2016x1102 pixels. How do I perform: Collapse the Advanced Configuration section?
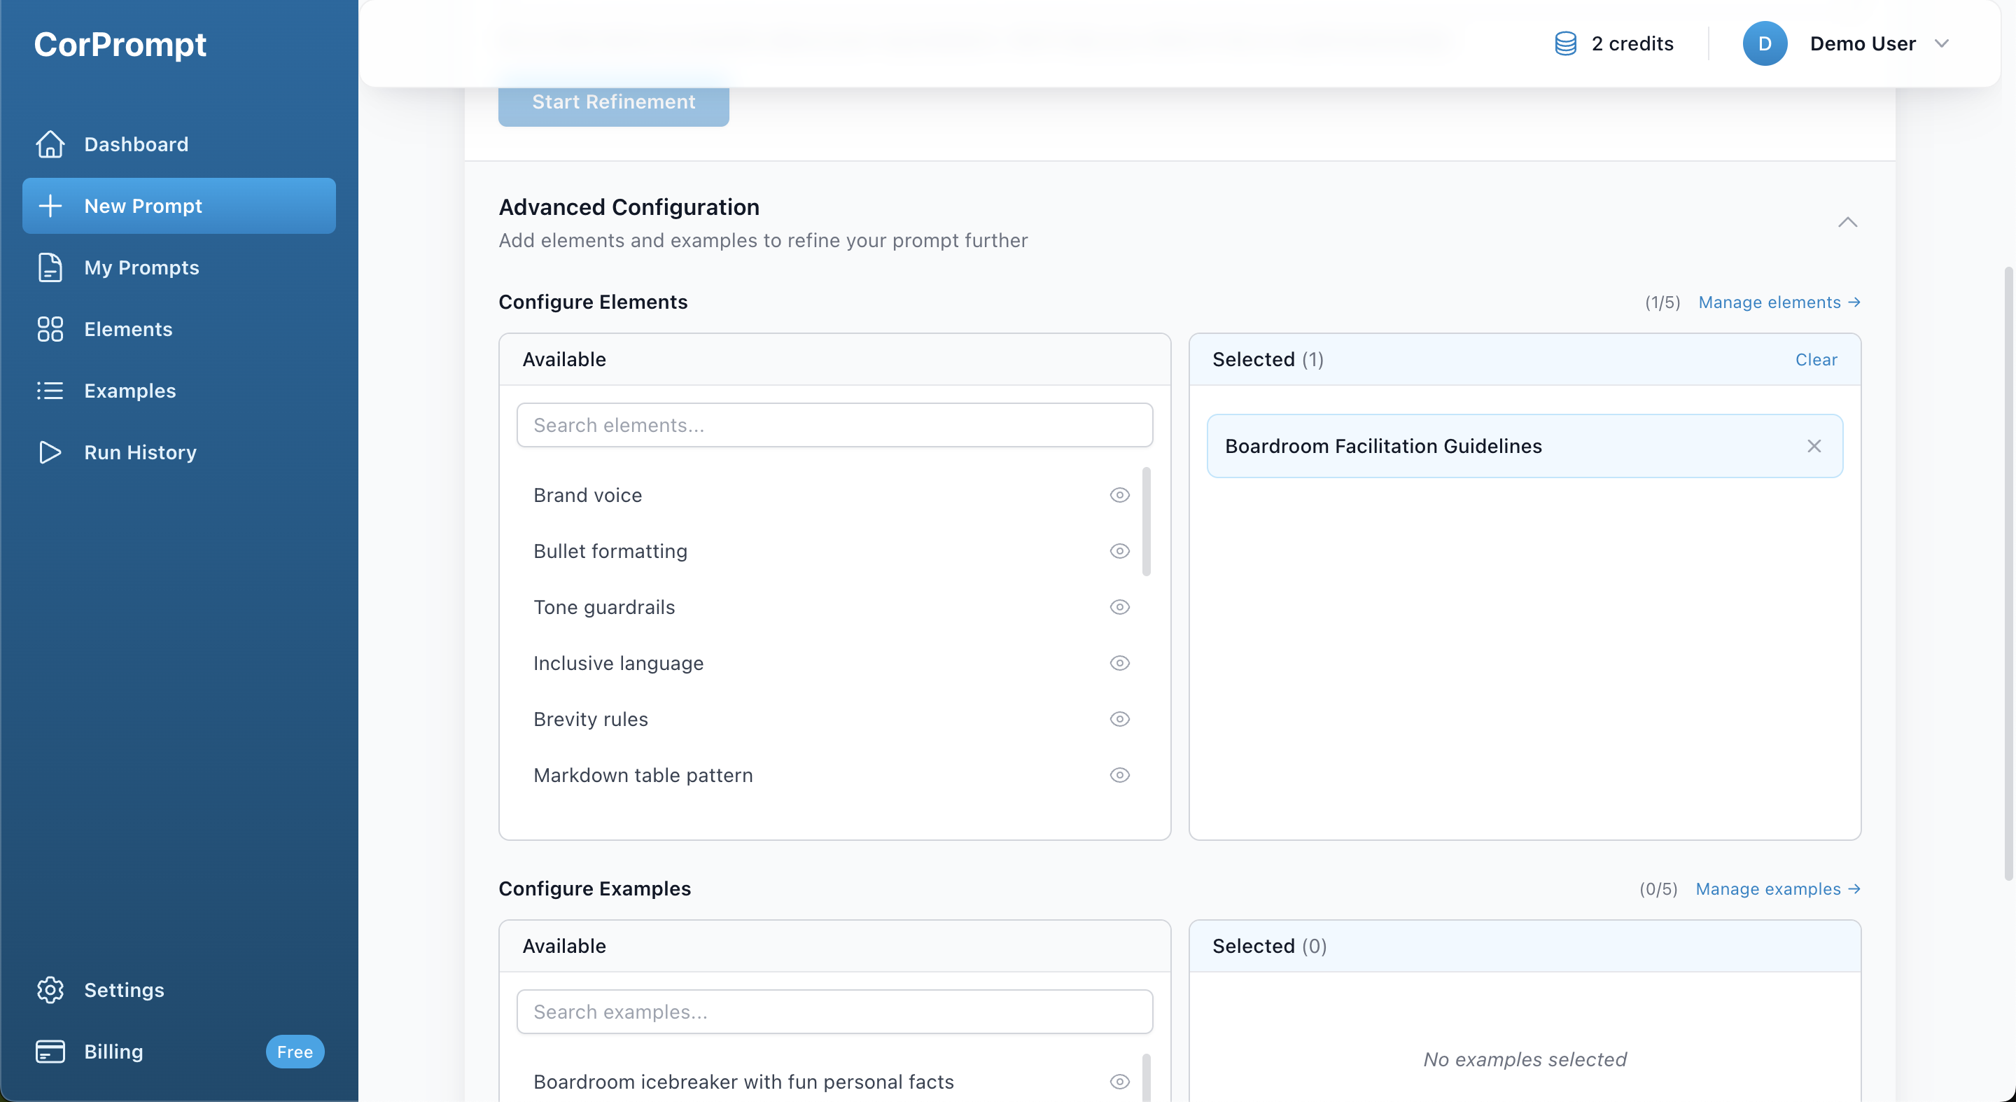pyautogui.click(x=1847, y=222)
